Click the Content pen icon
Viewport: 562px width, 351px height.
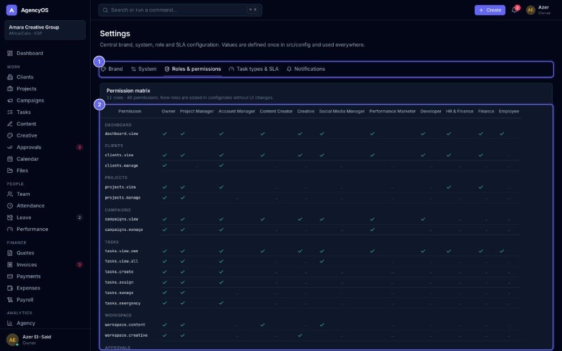point(10,124)
